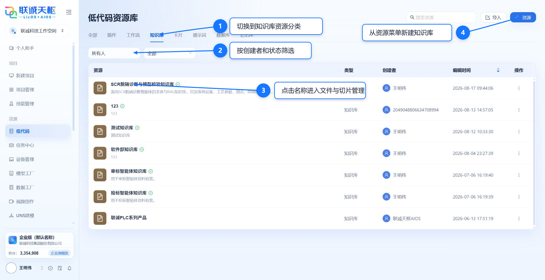This screenshot has height=280, width=545.
Task: Click the notification bell icon
Action: (x=69, y=268)
